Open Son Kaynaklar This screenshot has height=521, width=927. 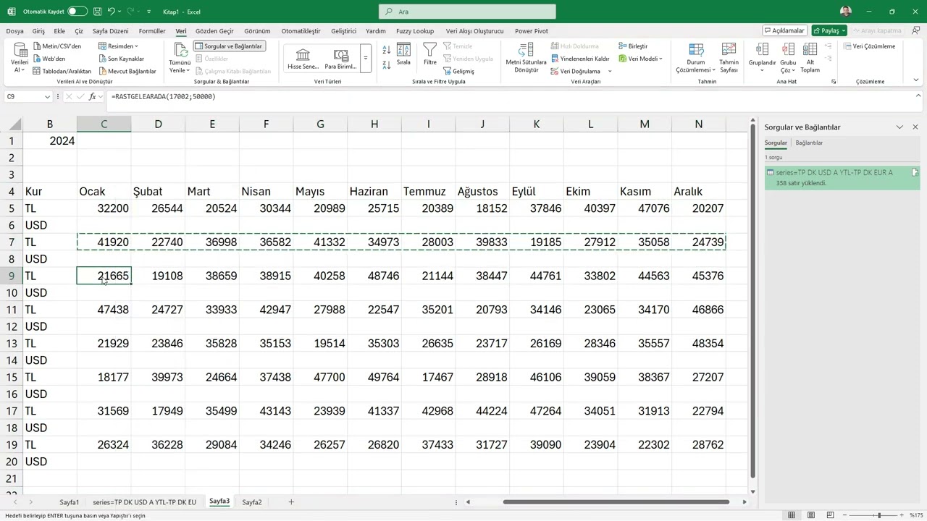click(122, 59)
